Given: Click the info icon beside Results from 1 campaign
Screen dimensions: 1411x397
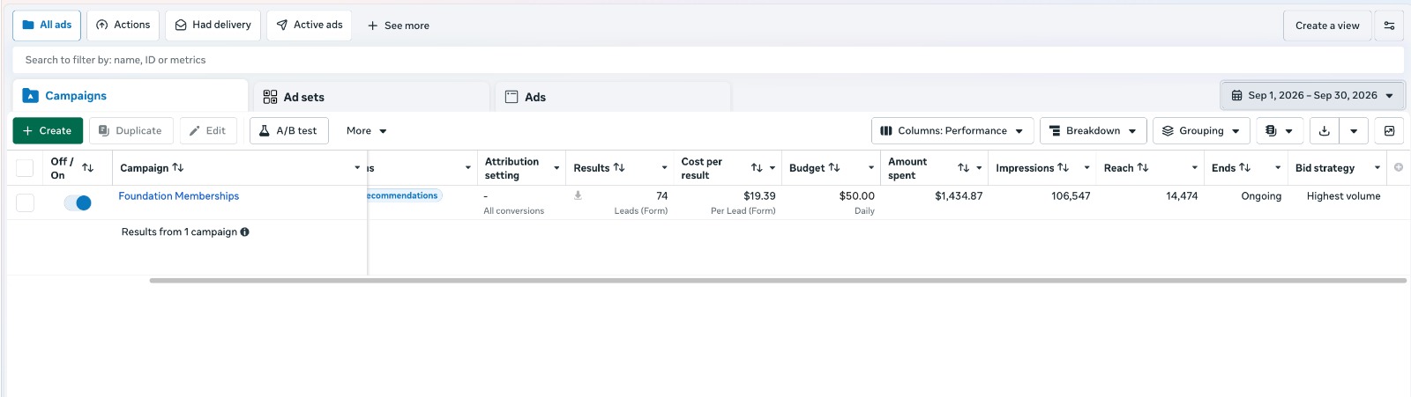Looking at the screenshot, I should (x=244, y=232).
